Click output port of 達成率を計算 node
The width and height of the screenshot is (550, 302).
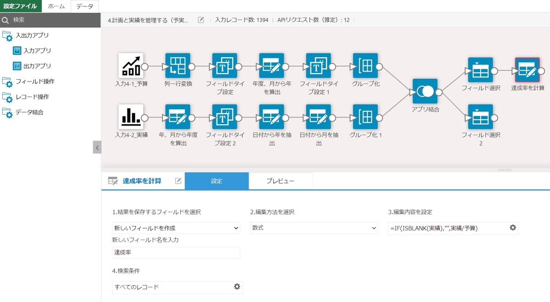click(541, 71)
